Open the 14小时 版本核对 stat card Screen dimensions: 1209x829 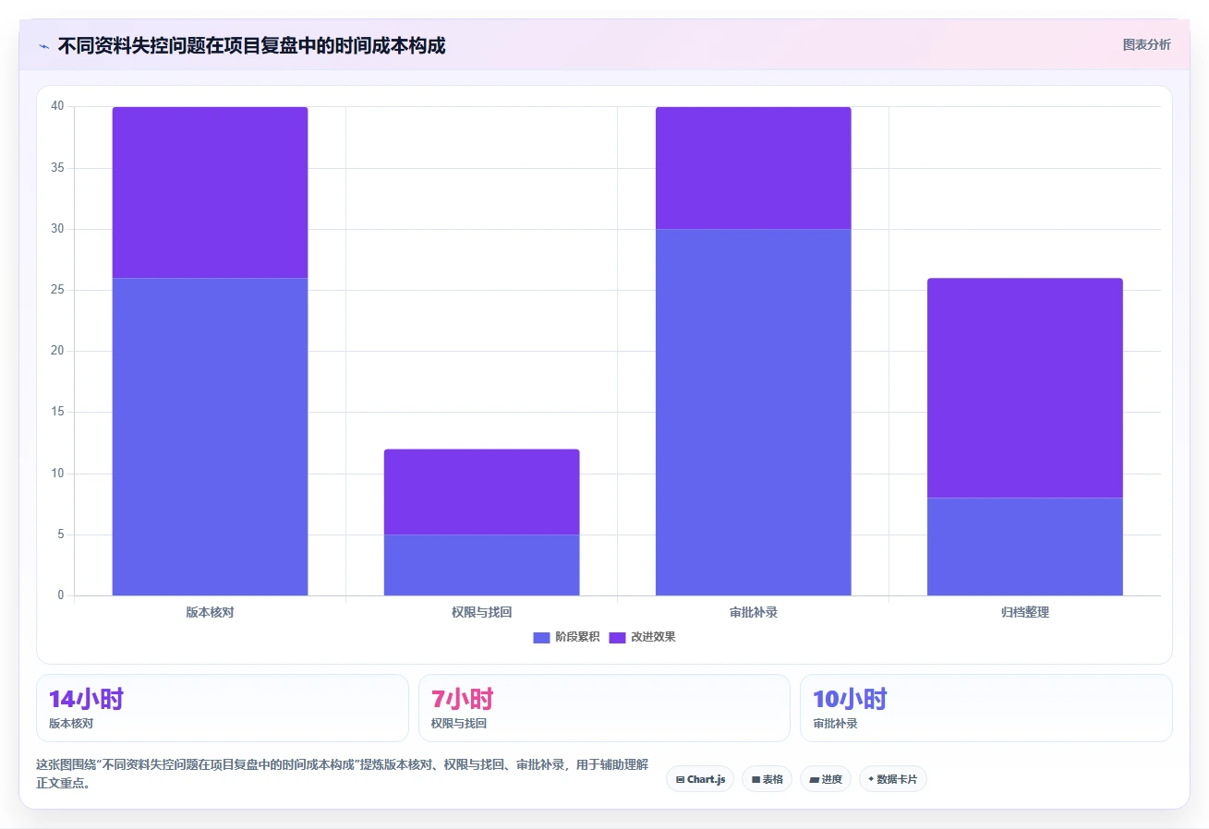(x=222, y=708)
